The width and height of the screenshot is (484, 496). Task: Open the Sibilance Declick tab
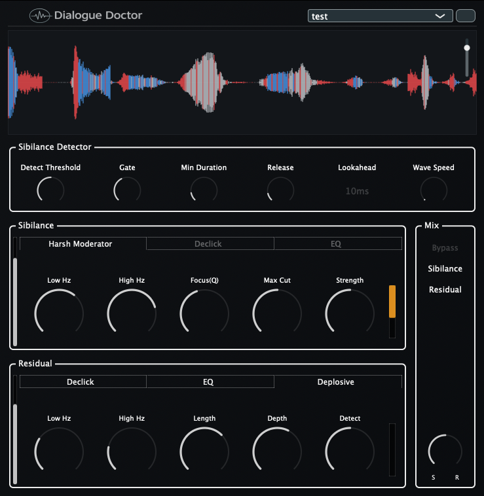(x=208, y=244)
